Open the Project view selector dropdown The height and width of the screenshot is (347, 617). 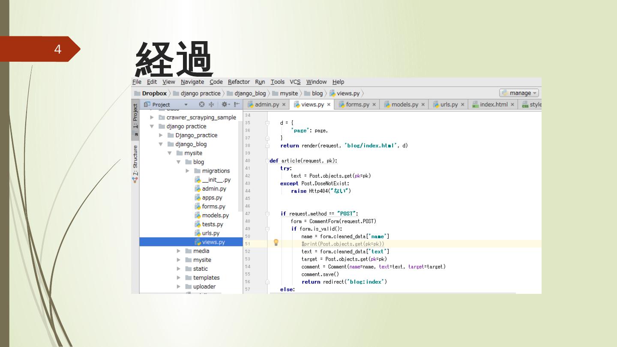point(186,105)
